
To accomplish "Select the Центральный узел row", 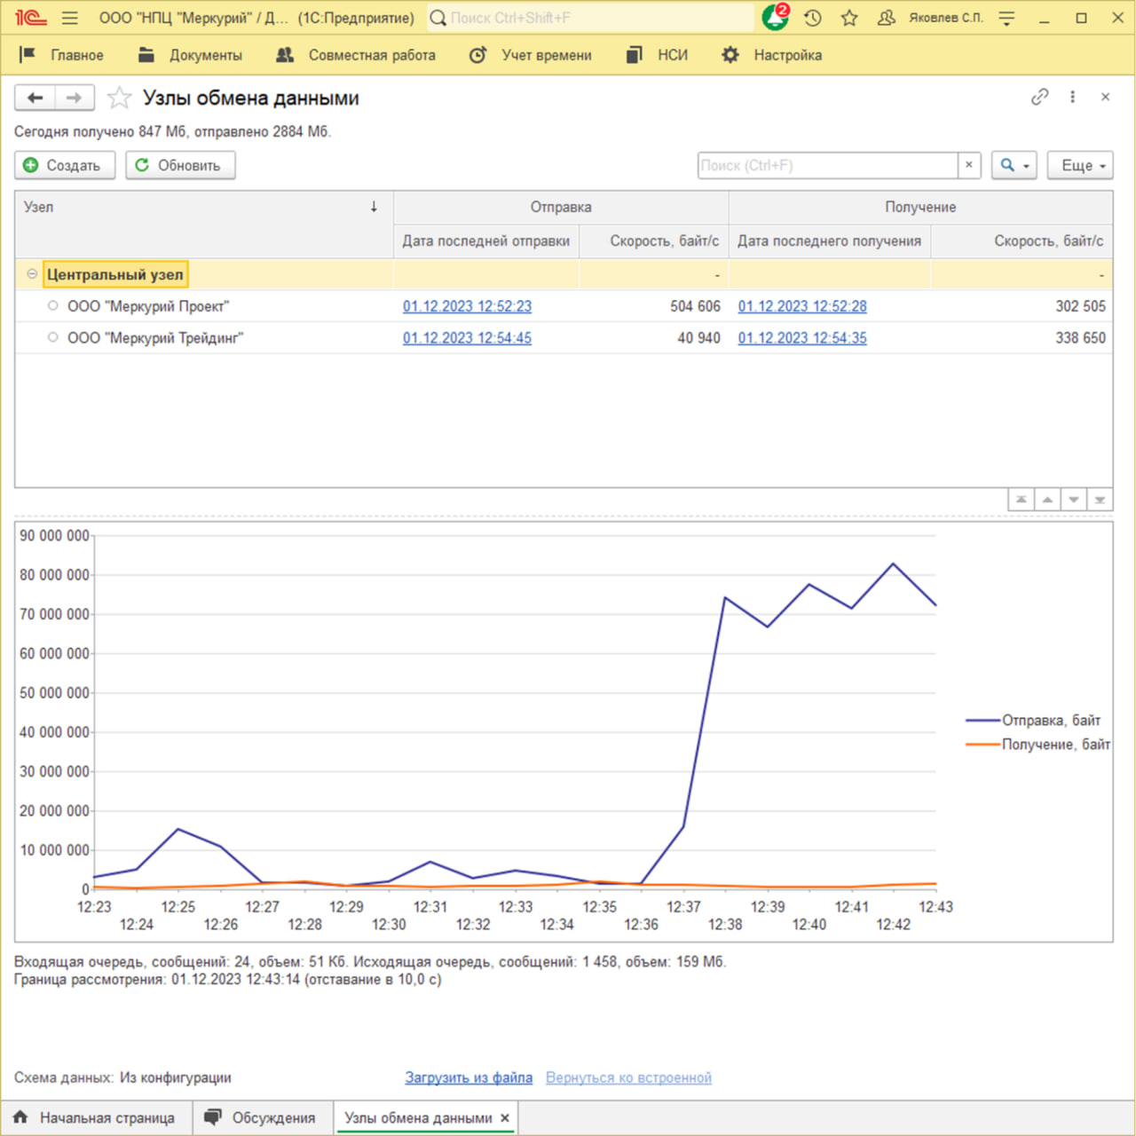I will pyautogui.click(x=564, y=274).
